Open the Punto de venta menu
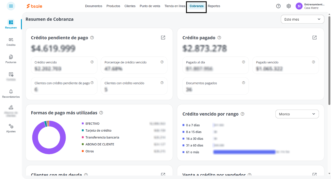 [150, 6]
